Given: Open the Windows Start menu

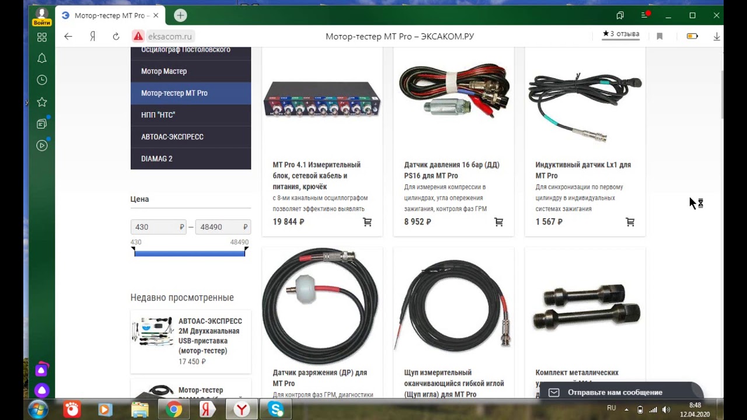Looking at the screenshot, I should click(x=39, y=409).
